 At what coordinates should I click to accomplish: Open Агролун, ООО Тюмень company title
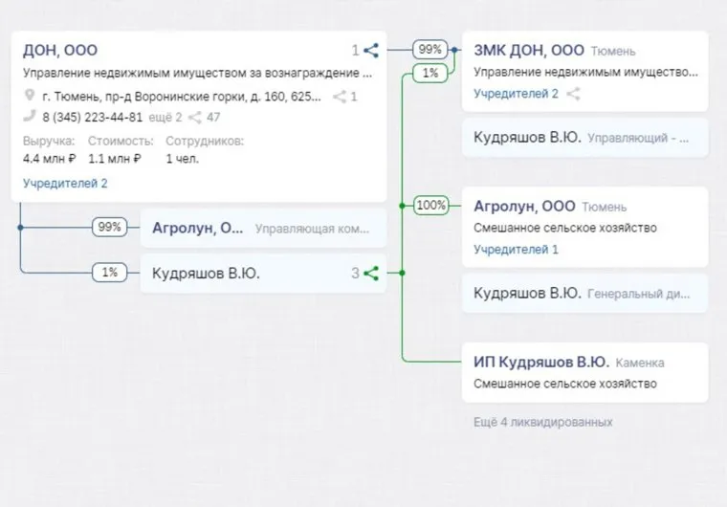point(522,206)
